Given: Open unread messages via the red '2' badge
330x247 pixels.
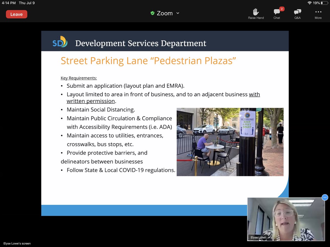Looking at the screenshot, I should coord(281,9).
